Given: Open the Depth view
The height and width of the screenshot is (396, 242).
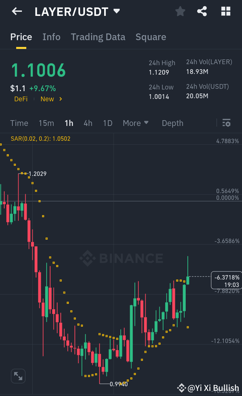Looking at the screenshot, I should coord(172,123).
